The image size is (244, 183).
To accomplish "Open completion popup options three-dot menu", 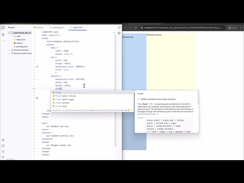I will coord(131,110).
